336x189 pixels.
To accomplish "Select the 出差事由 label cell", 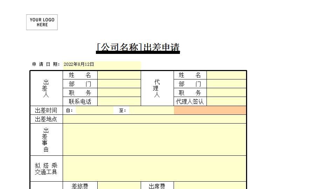I will click(47, 140).
